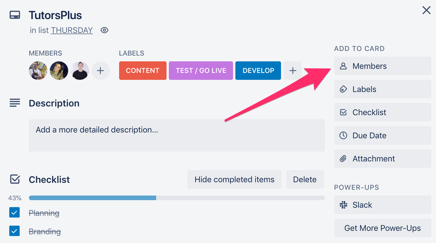
Task: Click the first member avatar
Action: click(38, 70)
